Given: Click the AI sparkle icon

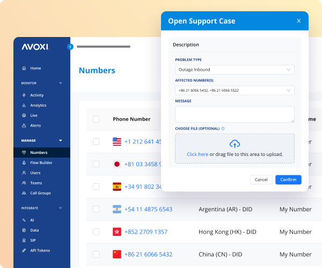Looking at the screenshot, I should tap(24, 220).
